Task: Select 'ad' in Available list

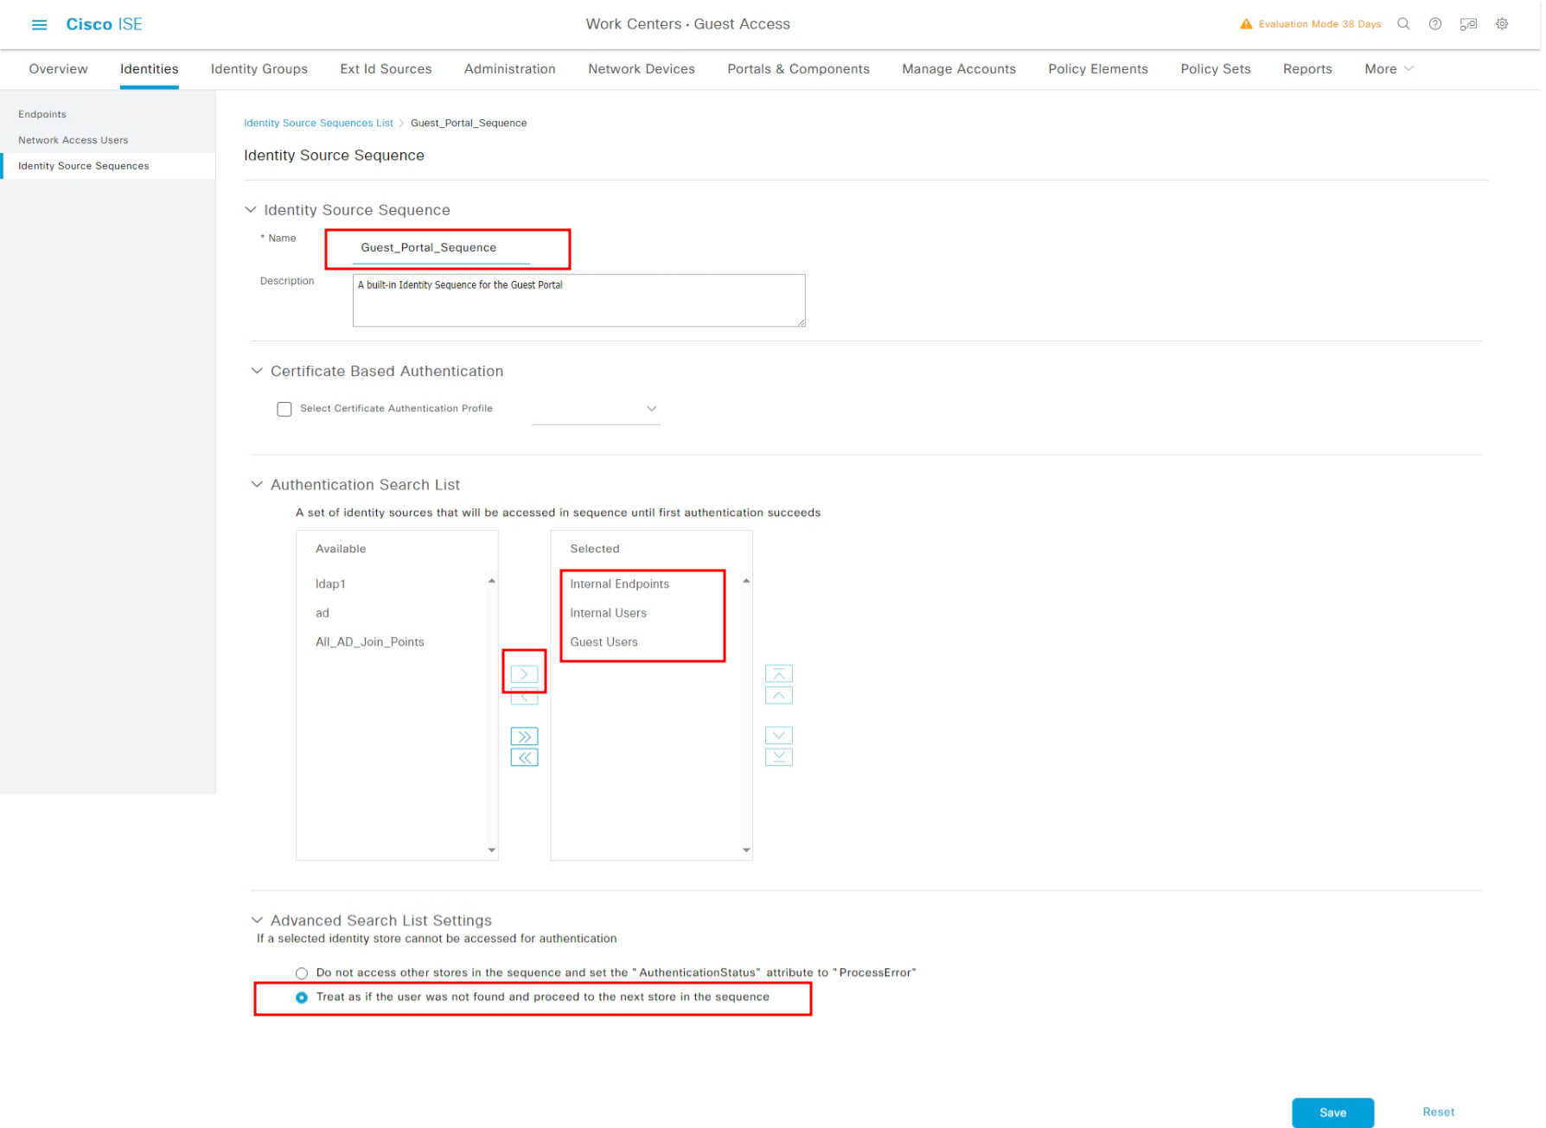Action: (323, 614)
